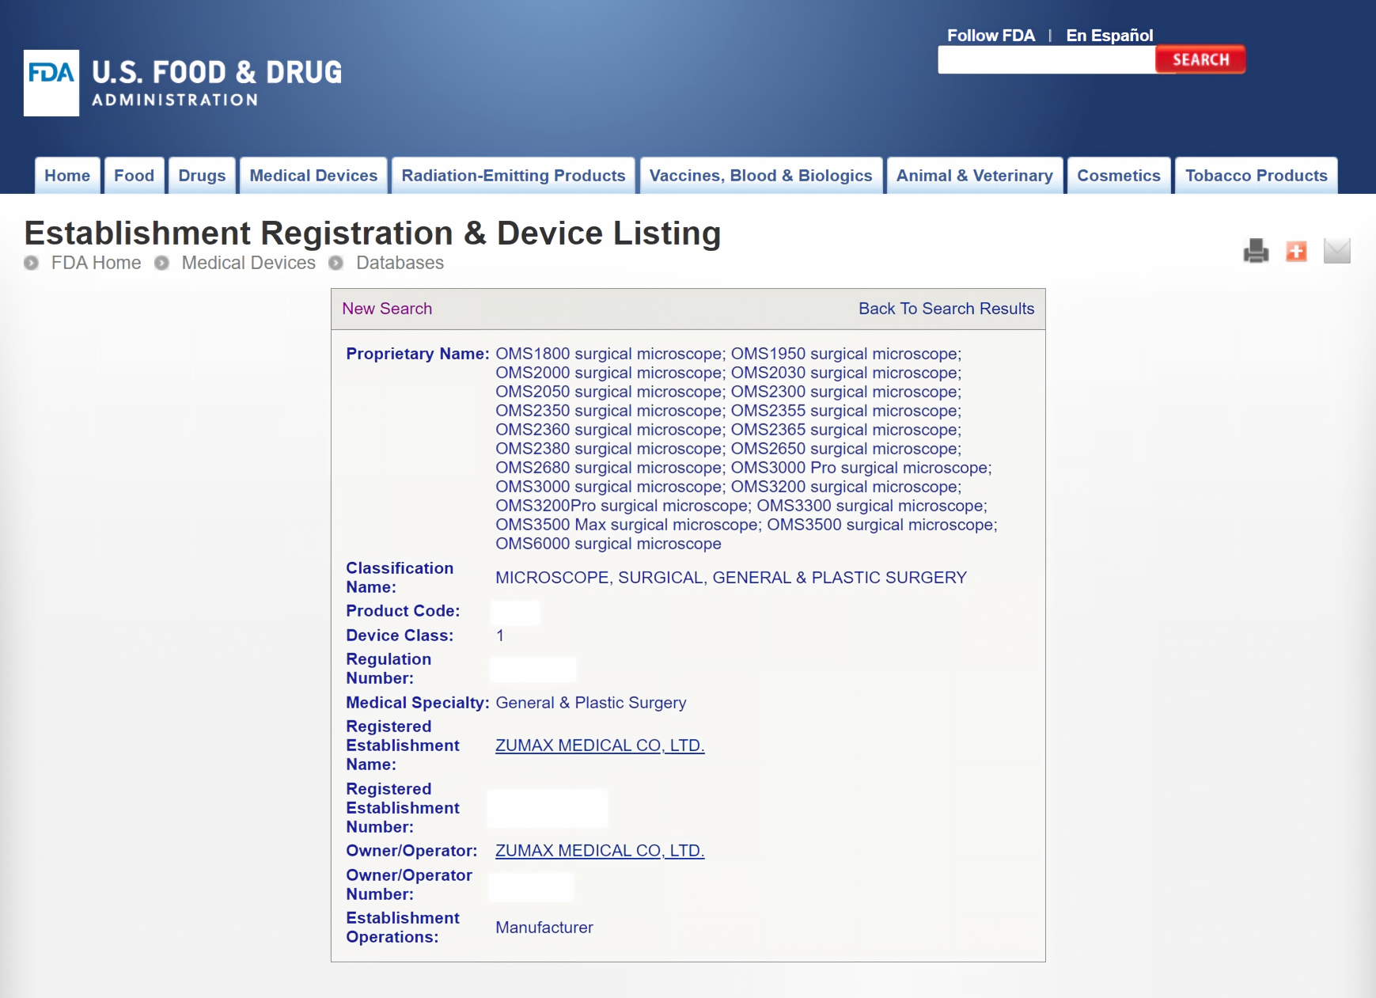Screen dimensions: 1376x998
Task: Open the Animal & Veterinary tab
Action: tap(975, 176)
